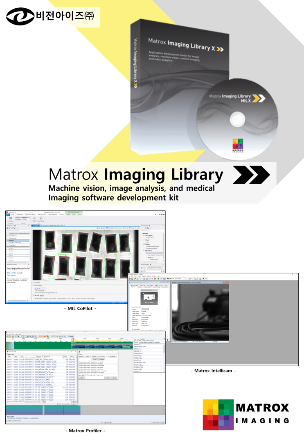Click the Operations and Code Search field
The width and height of the screenshot is (304, 440).
tap(19, 231)
